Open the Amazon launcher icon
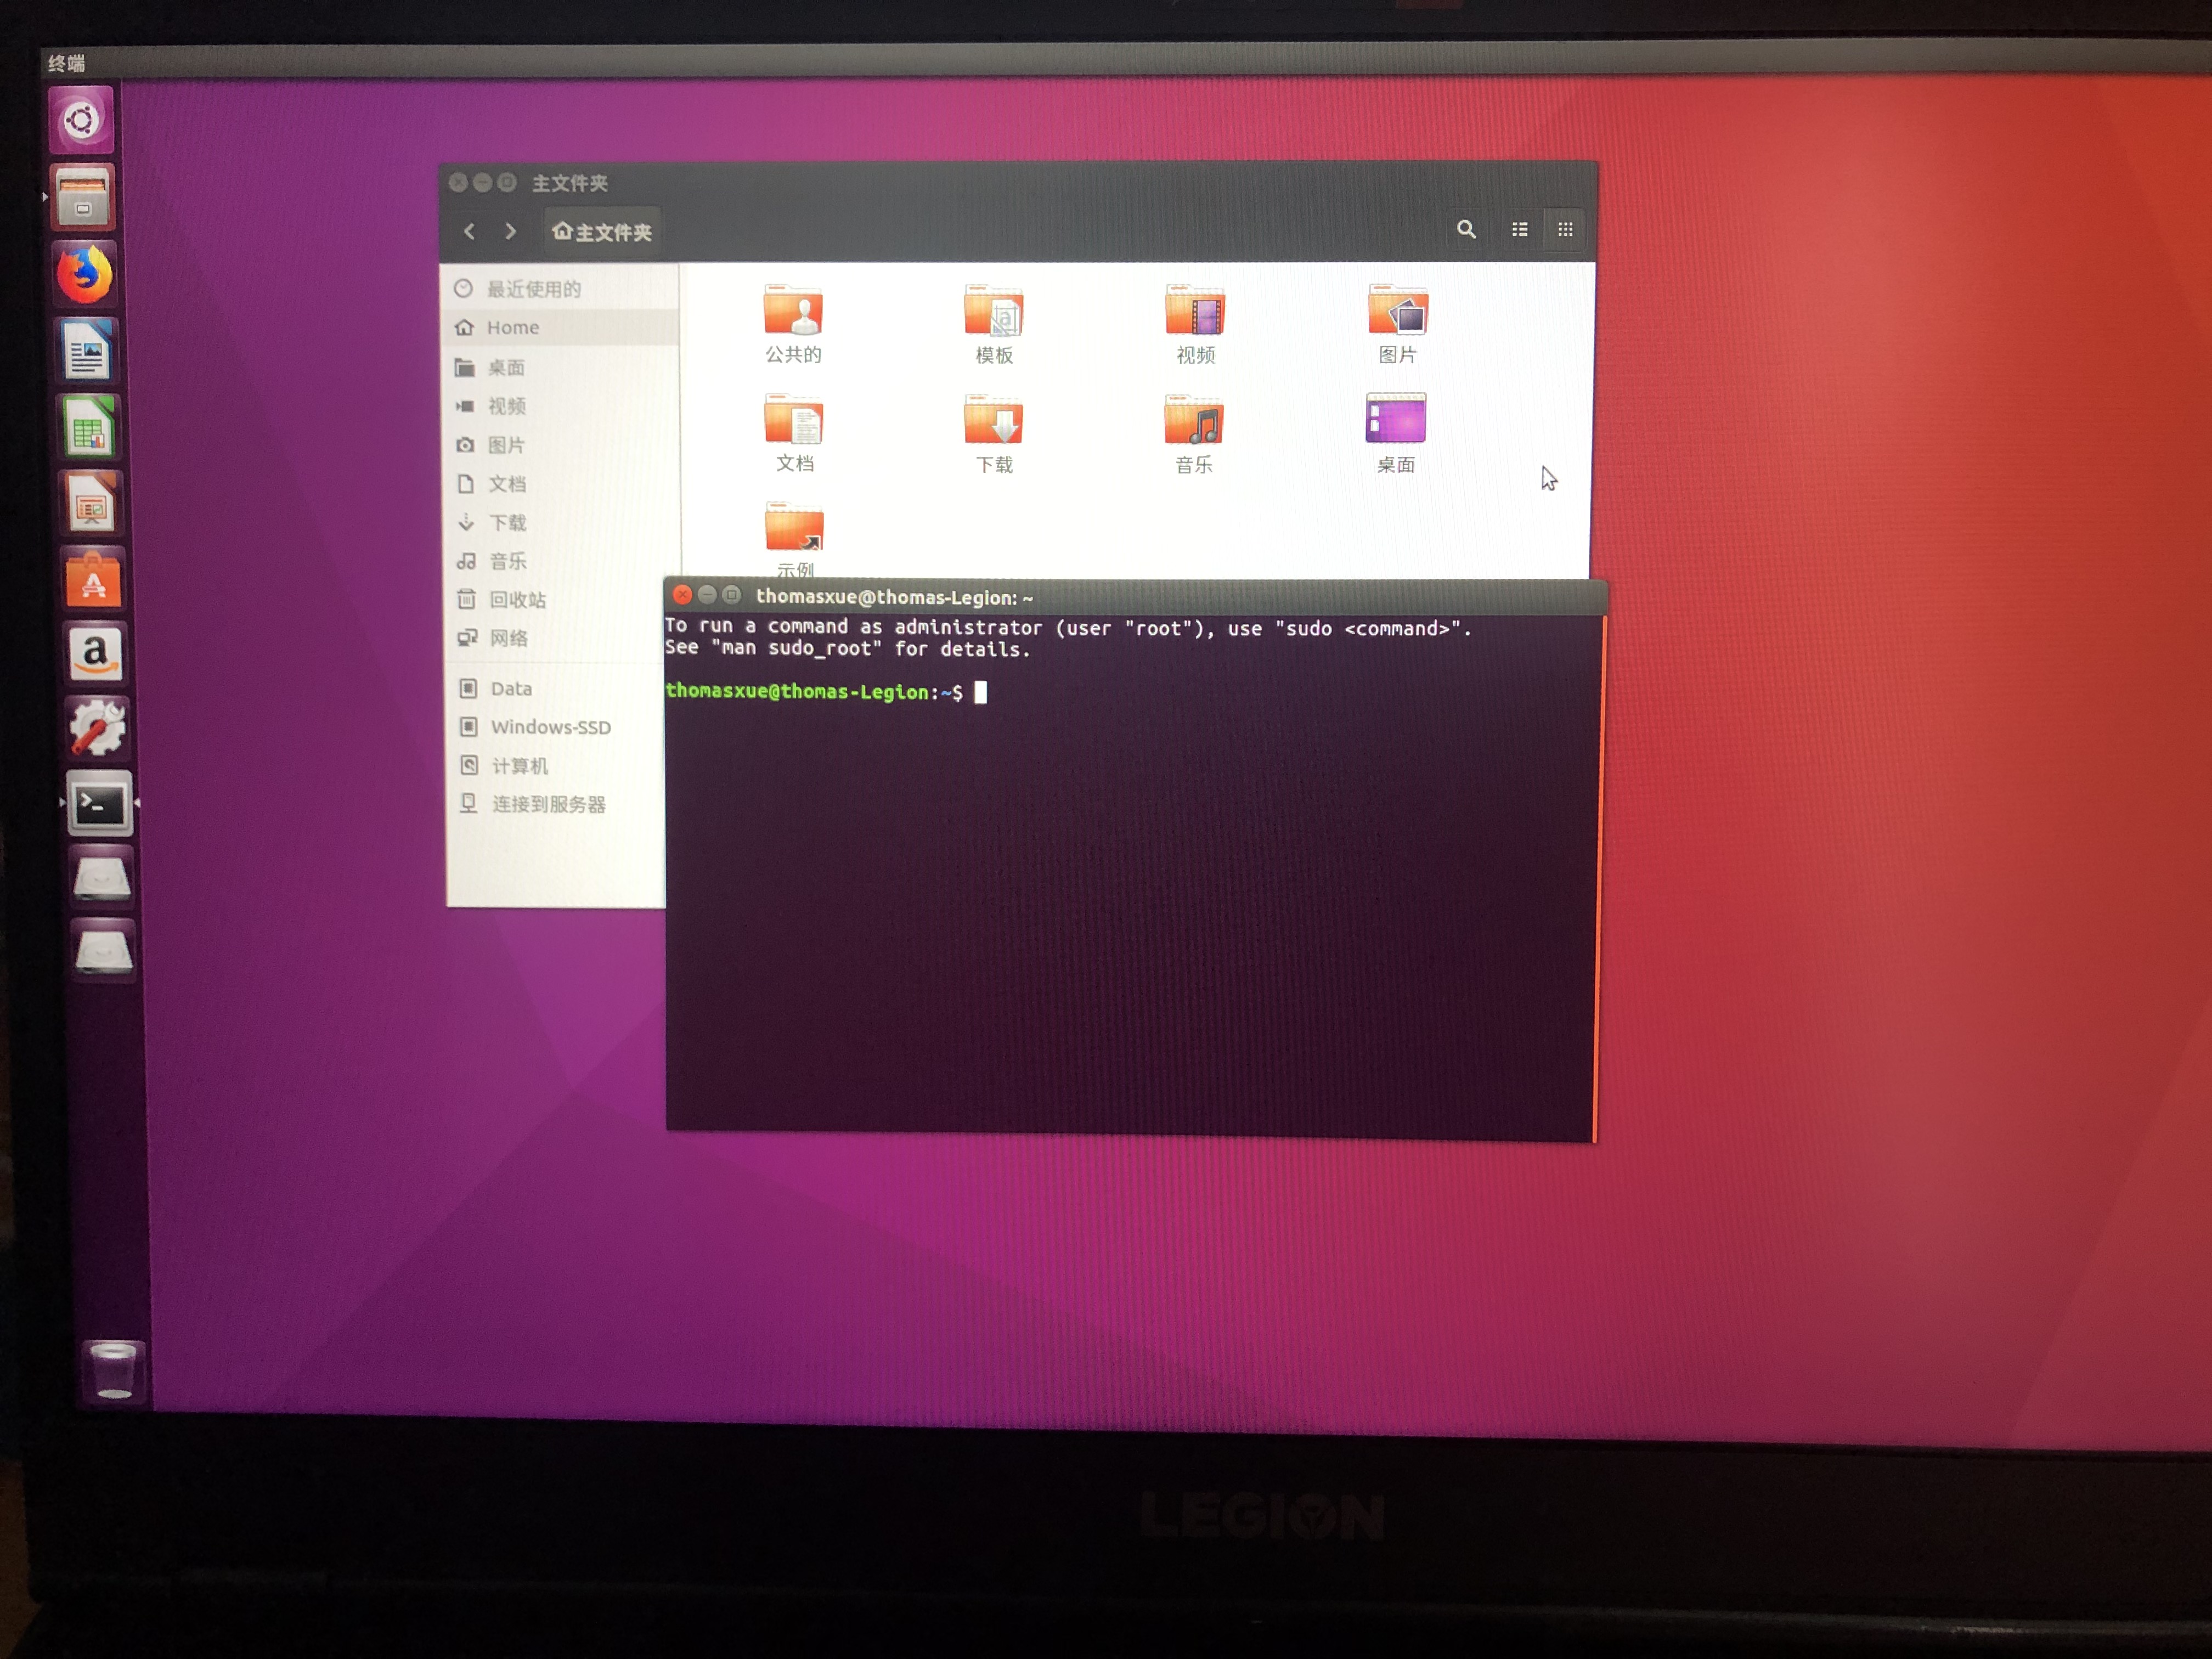Viewport: 2212px width, 1659px height. click(x=96, y=654)
